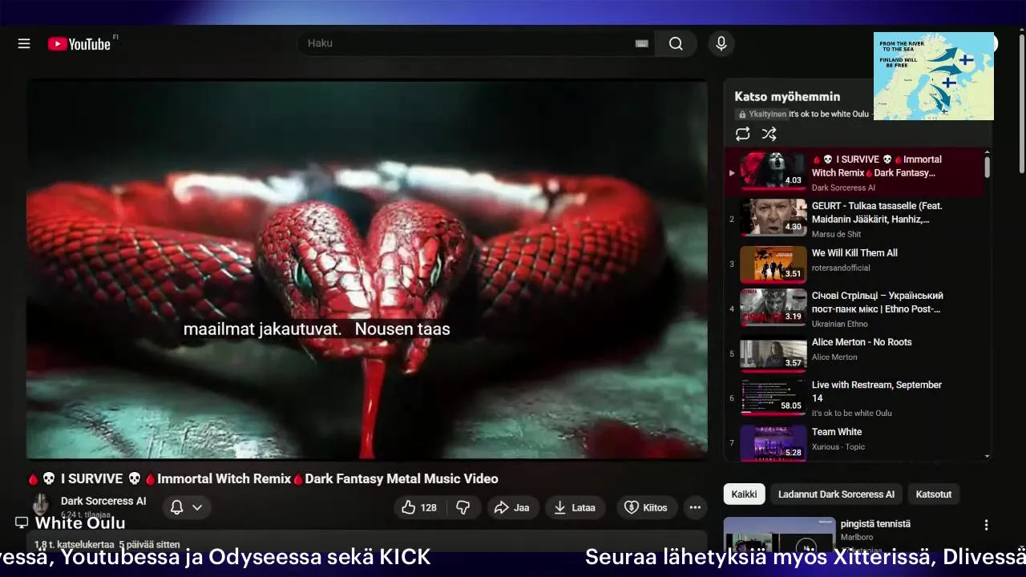Screen dimensions: 1026x577
Task: Play Alice Merton - No Roots playlist item
Action: (x=853, y=354)
